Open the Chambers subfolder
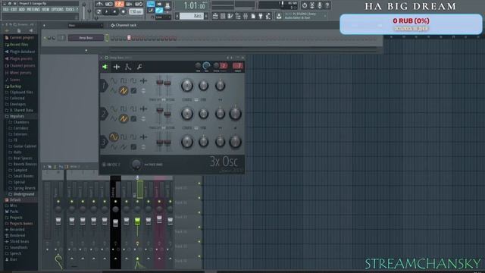Screen dimensions: 485x273 click(x=19, y=122)
